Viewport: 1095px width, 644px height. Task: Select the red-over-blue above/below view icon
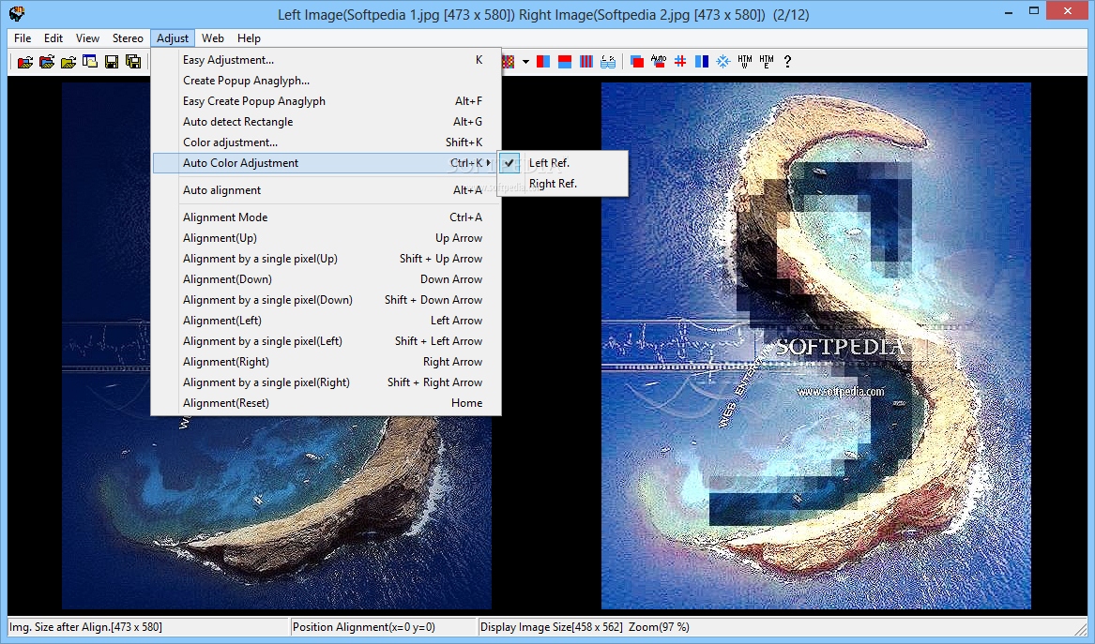(x=565, y=61)
